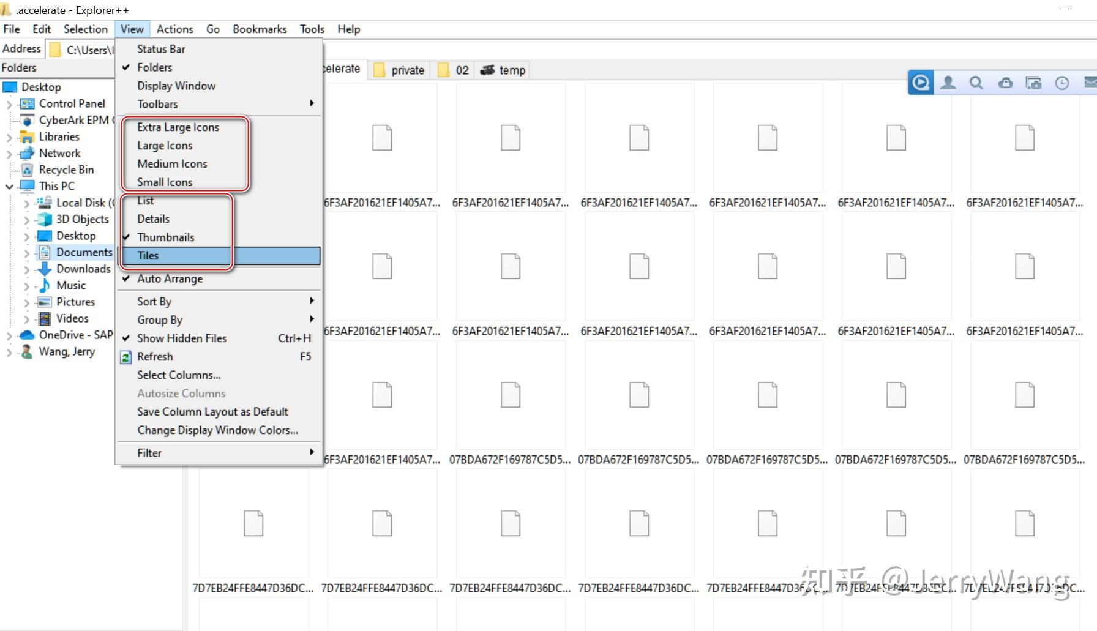
Task: Click the magnifier search icon in floating toolbar
Action: pos(976,82)
